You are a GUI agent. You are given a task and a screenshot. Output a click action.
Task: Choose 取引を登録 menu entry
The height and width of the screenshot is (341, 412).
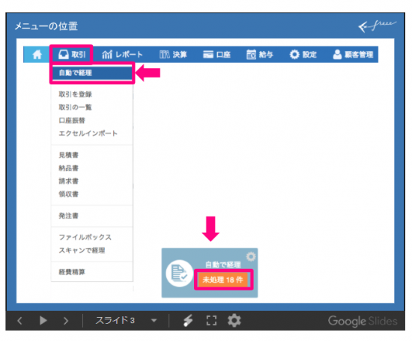click(75, 94)
